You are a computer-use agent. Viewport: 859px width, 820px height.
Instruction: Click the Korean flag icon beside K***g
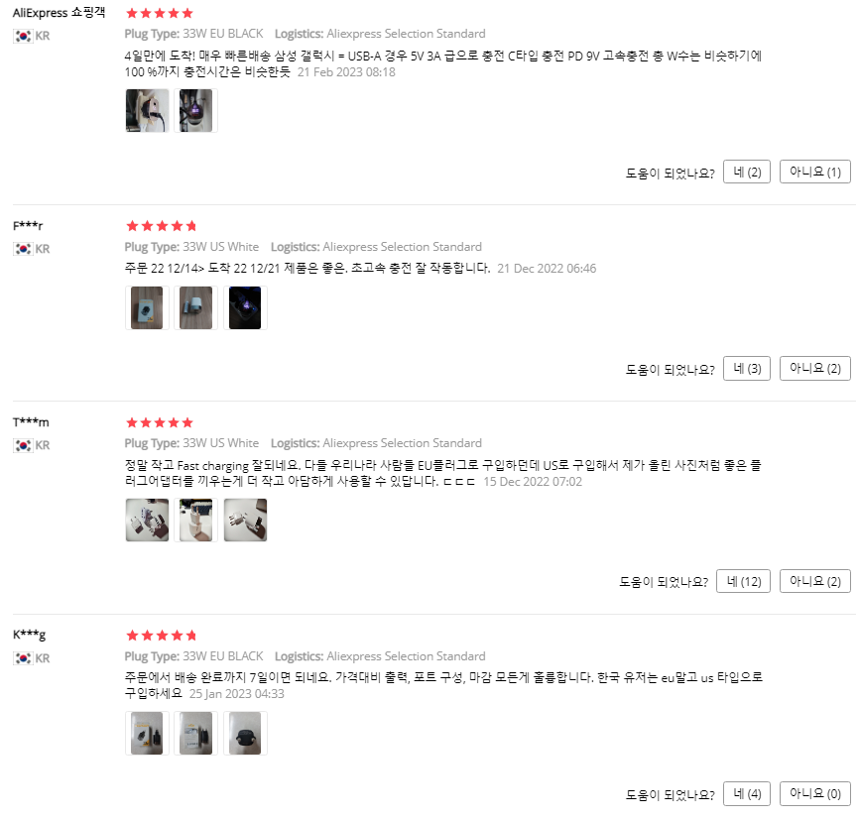tap(23, 657)
